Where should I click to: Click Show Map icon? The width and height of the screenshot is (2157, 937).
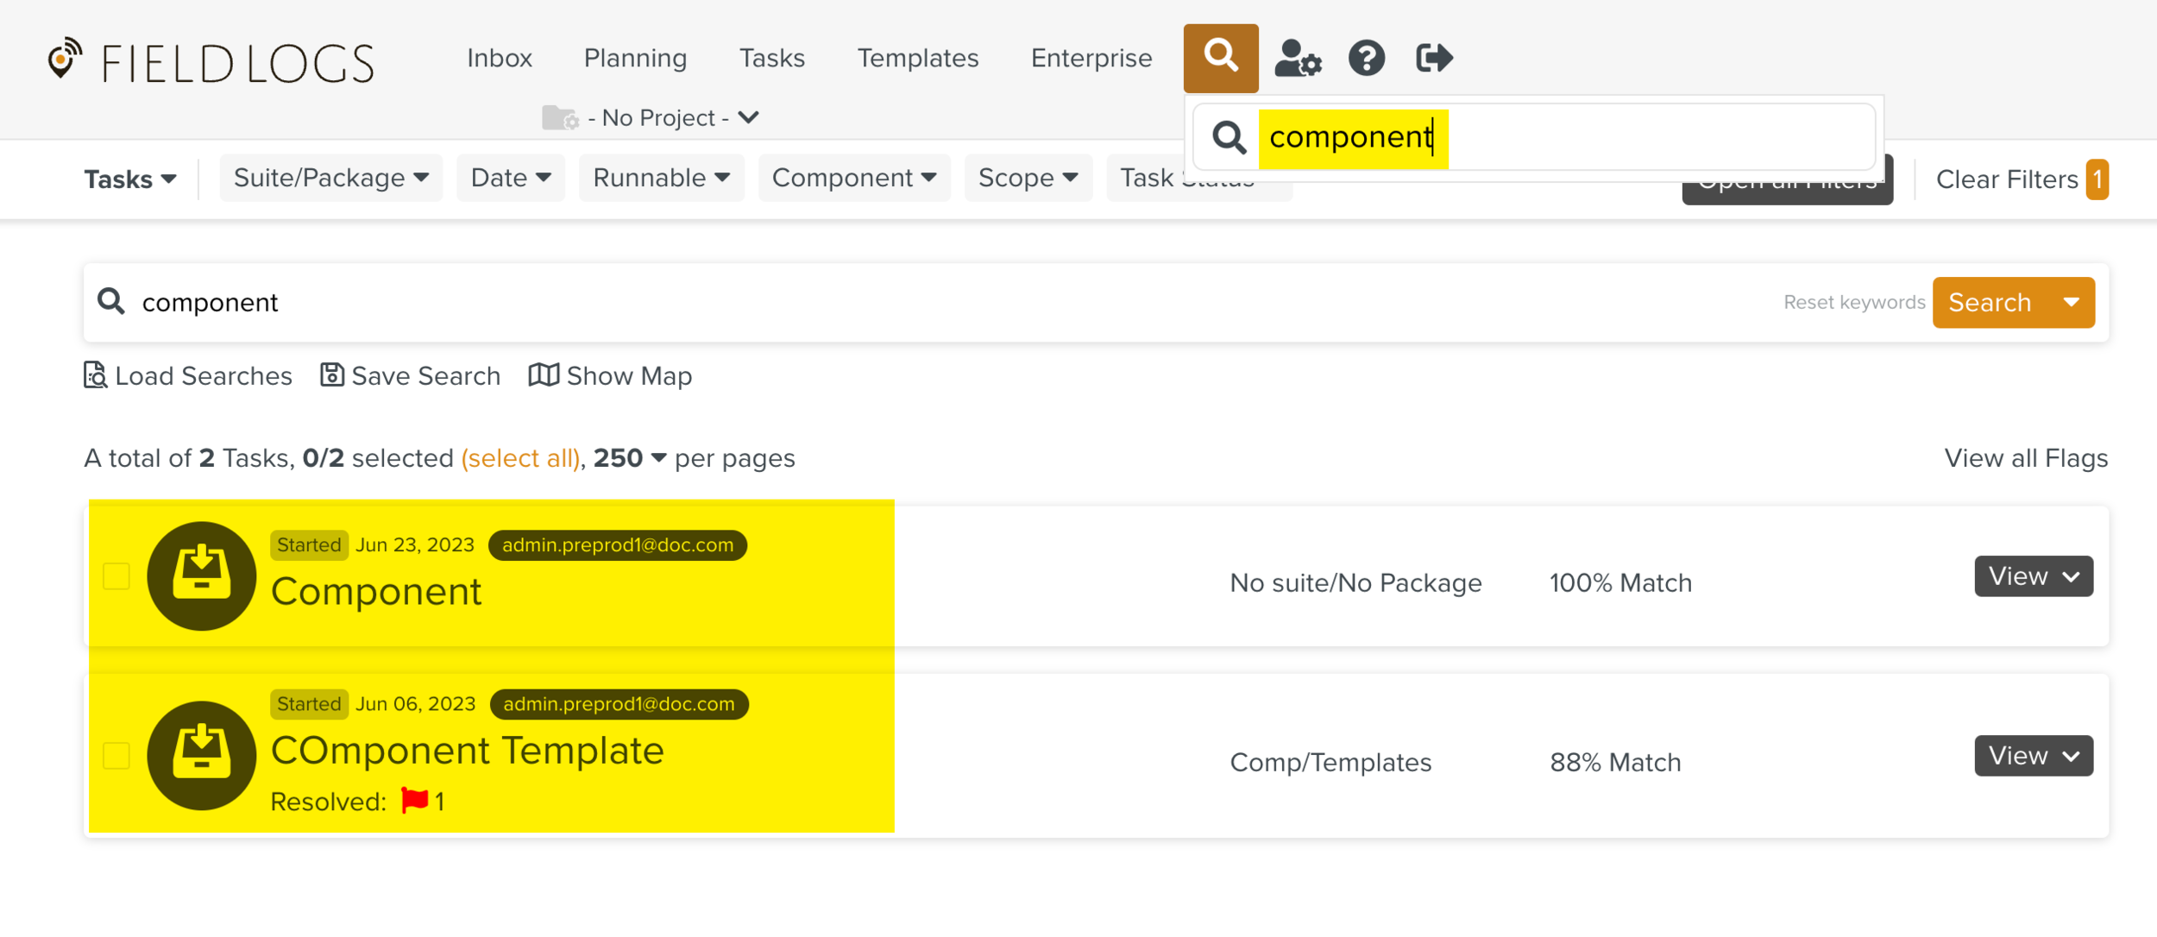click(x=544, y=375)
